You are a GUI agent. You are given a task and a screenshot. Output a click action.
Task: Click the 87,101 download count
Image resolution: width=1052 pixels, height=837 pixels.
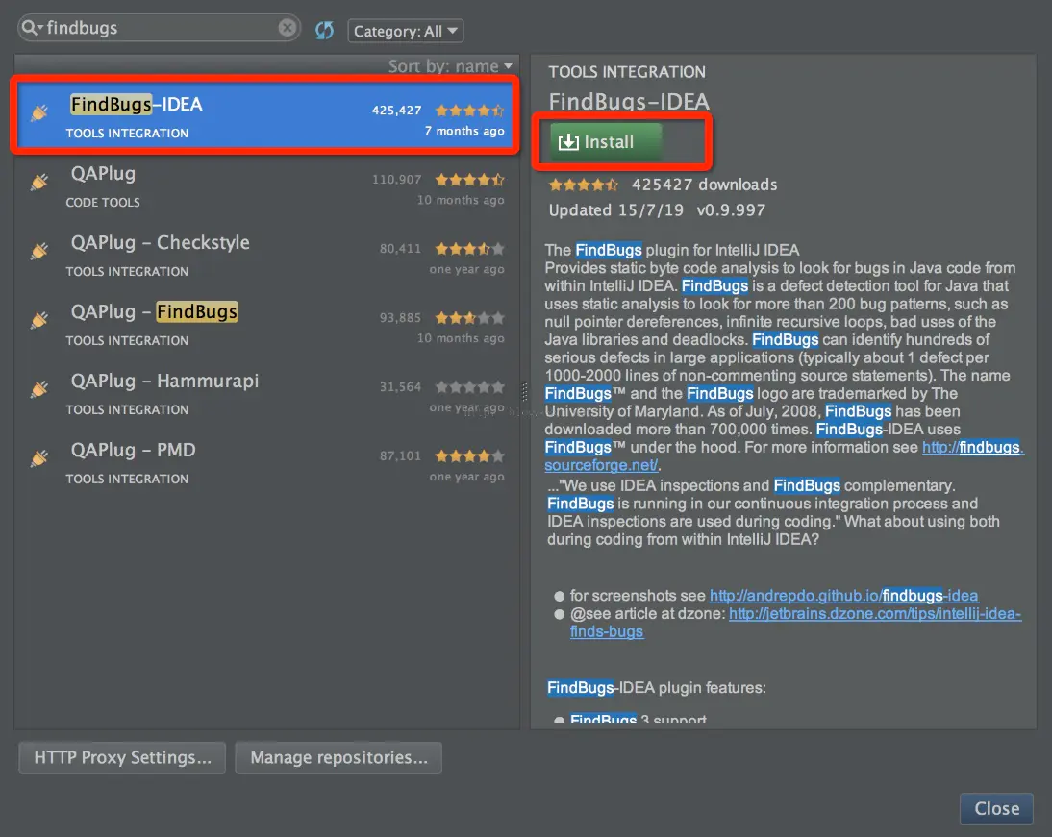(401, 456)
